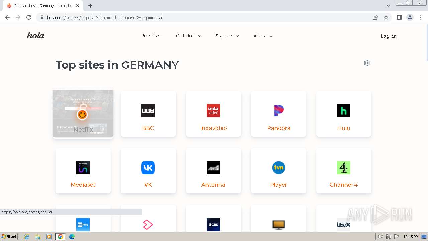Log in to Hola account
This screenshot has width=428, height=241.
(389, 36)
